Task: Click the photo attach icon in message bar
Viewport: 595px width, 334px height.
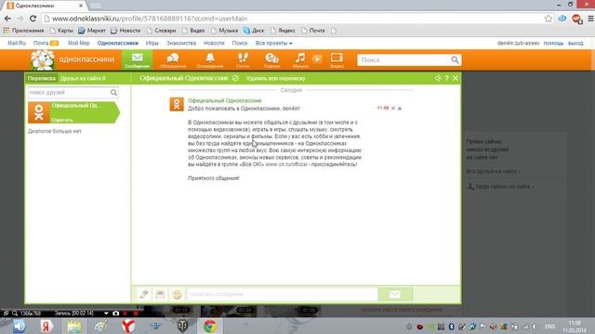Action: tap(160, 294)
